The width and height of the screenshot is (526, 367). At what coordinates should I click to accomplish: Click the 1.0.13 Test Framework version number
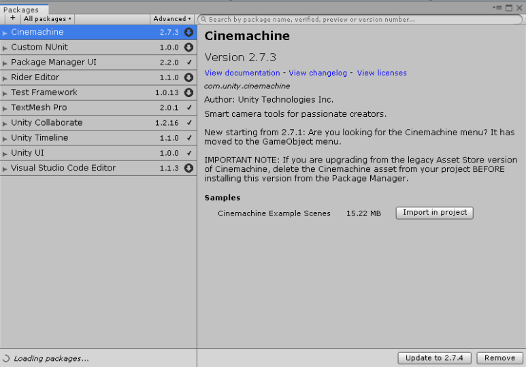pos(167,93)
